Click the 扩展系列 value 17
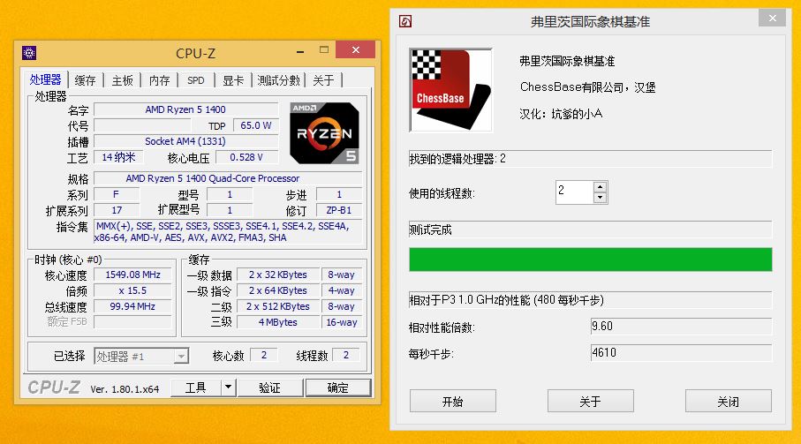The image size is (801, 444). click(117, 210)
